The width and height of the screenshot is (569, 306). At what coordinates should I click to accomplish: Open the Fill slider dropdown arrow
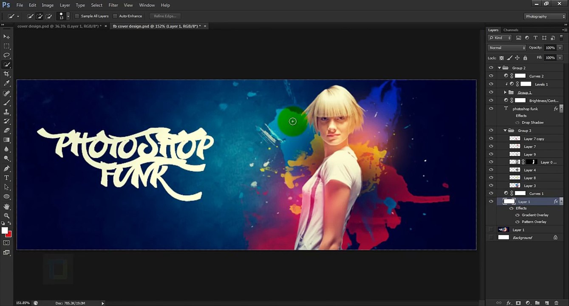tap(560, 58)
